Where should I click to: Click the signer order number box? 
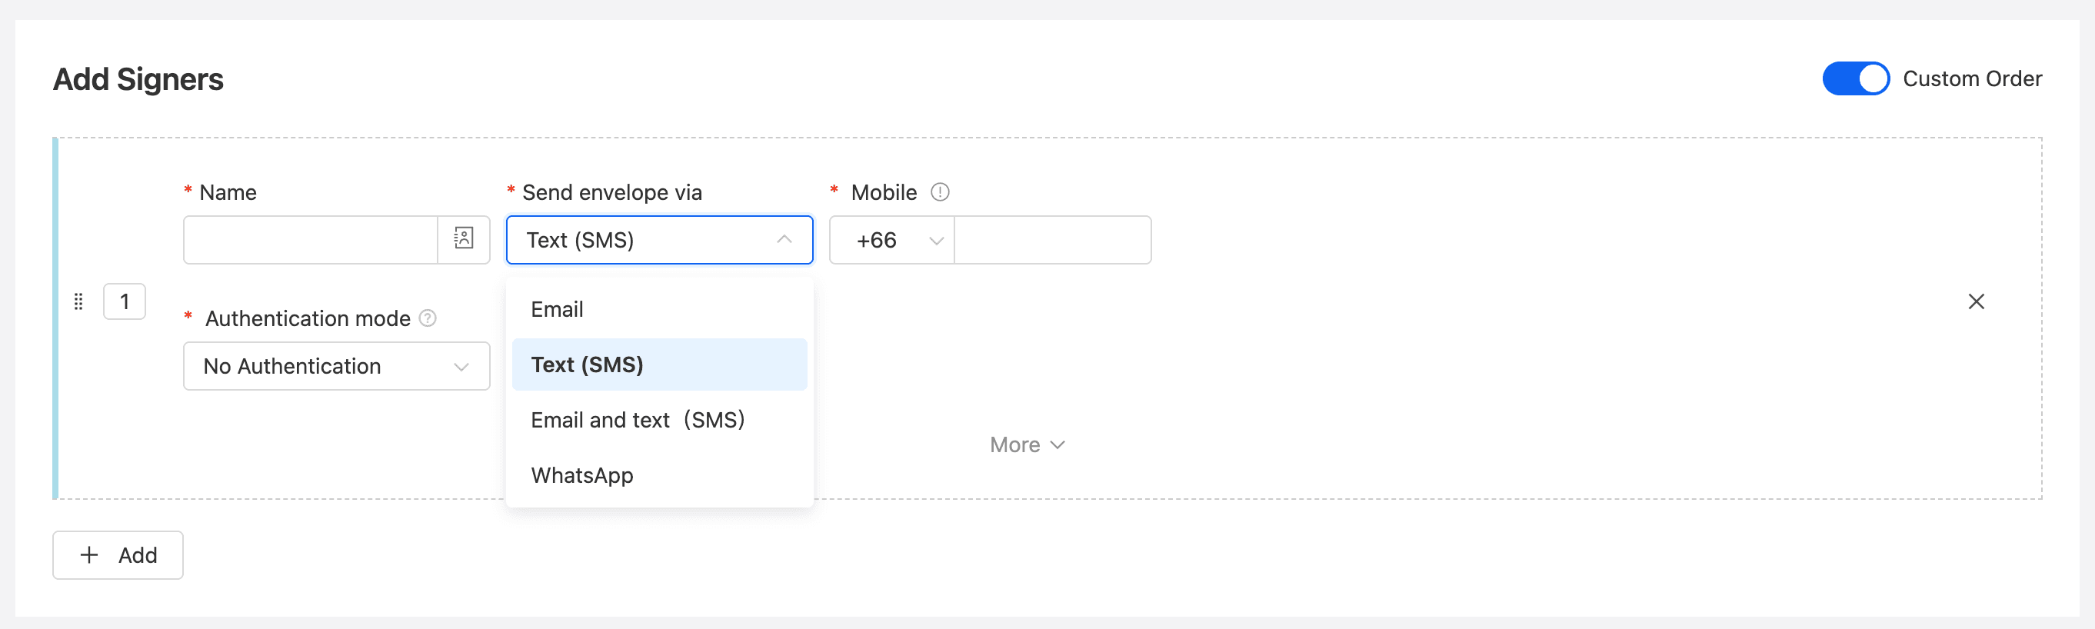[x=125, y=301]
